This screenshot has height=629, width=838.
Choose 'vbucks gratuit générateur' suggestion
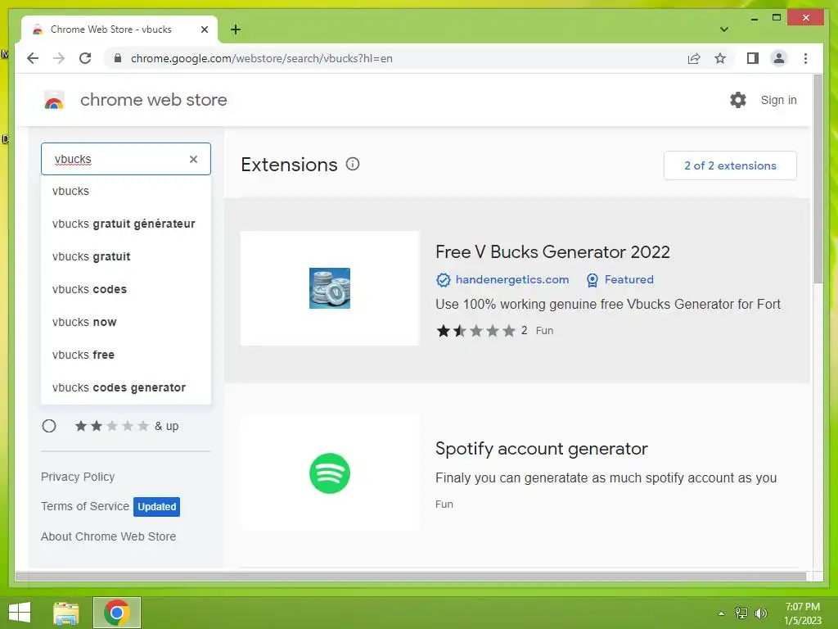click(126, 224)
